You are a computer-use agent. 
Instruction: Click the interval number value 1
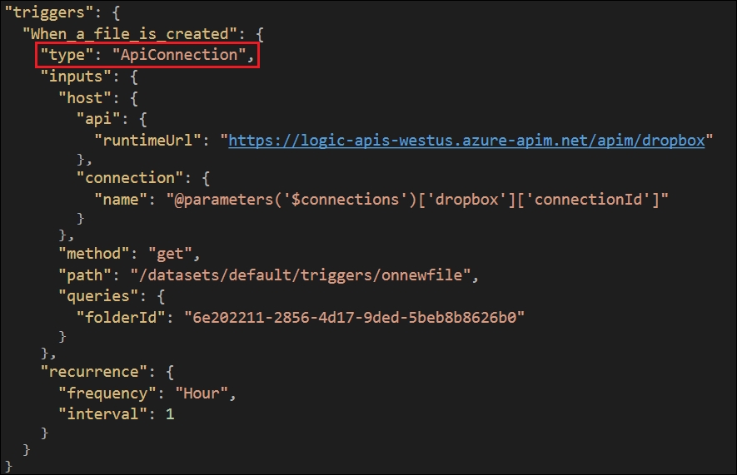pos(170,413)
